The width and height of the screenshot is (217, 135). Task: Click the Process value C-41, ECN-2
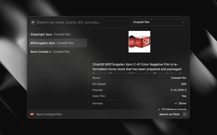coord(178,90)
